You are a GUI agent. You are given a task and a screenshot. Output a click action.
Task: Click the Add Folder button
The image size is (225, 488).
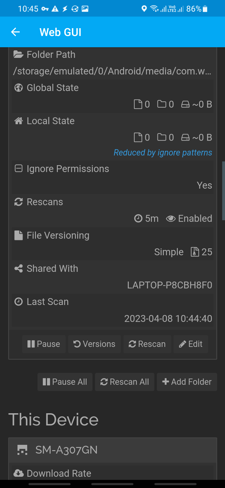click(187, 382)
